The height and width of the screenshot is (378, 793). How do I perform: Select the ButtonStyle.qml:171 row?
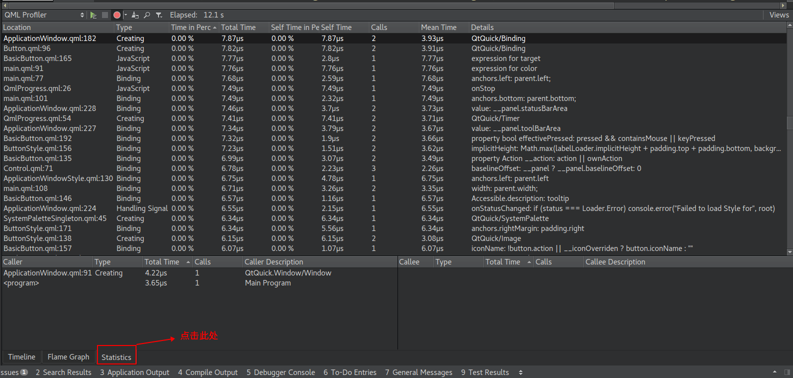tap(394, 228)
